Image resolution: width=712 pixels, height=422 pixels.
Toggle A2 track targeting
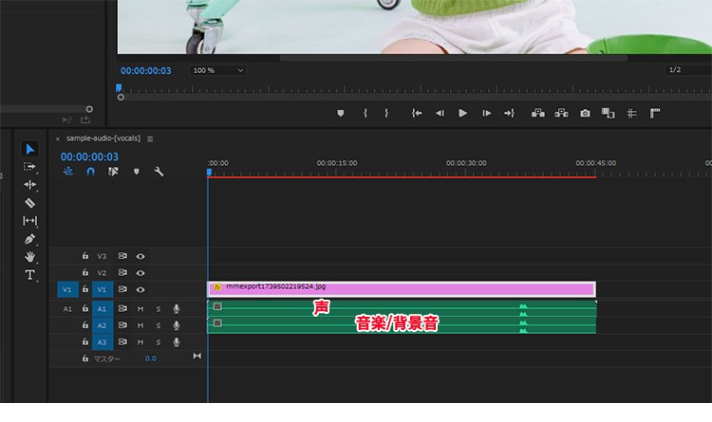[x=102, y=326]
